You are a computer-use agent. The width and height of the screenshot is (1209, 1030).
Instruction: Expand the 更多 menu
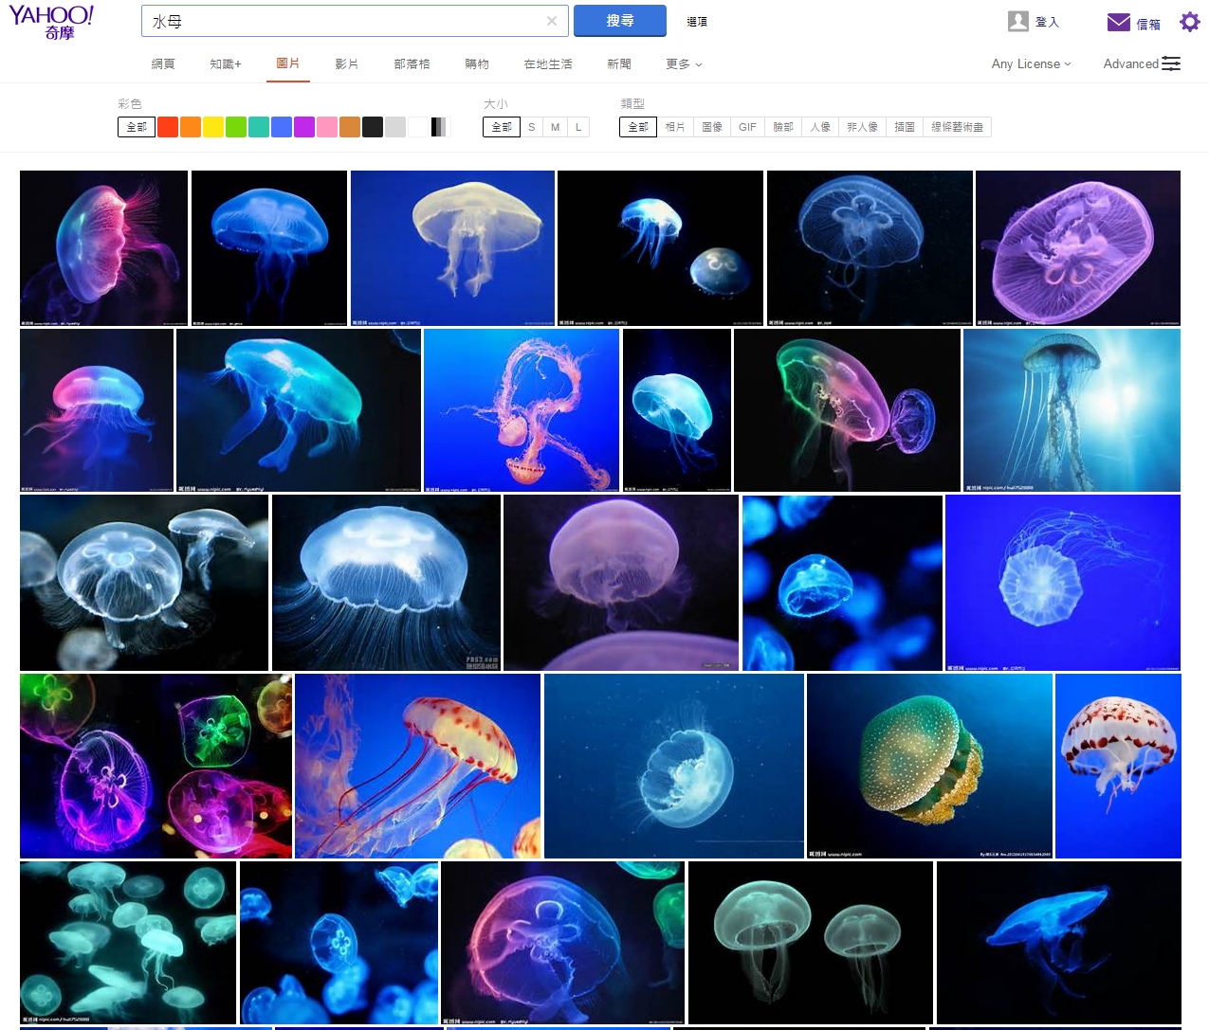pyautogui.click(x=684, y=63)
